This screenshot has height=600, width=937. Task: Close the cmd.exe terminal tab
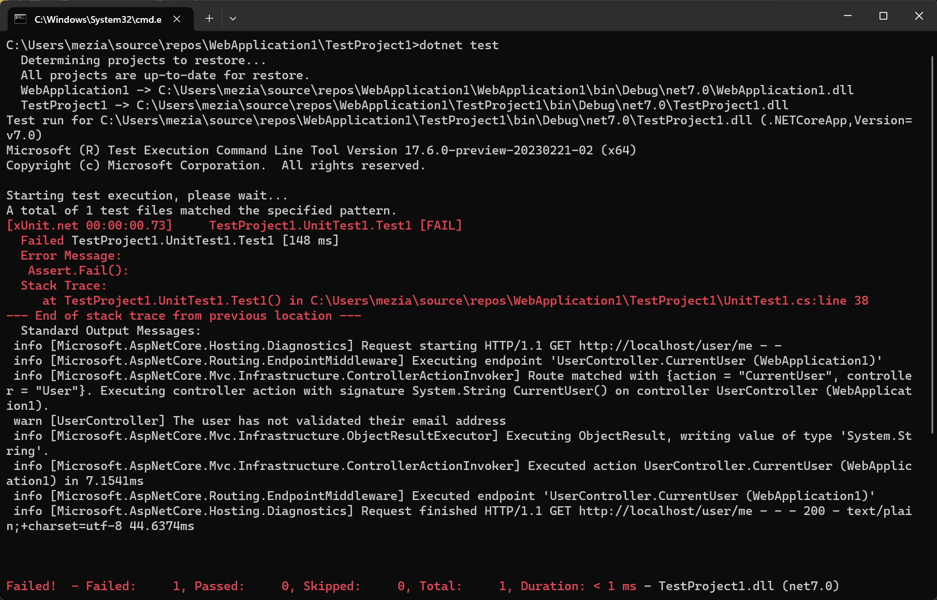(177, 19)
